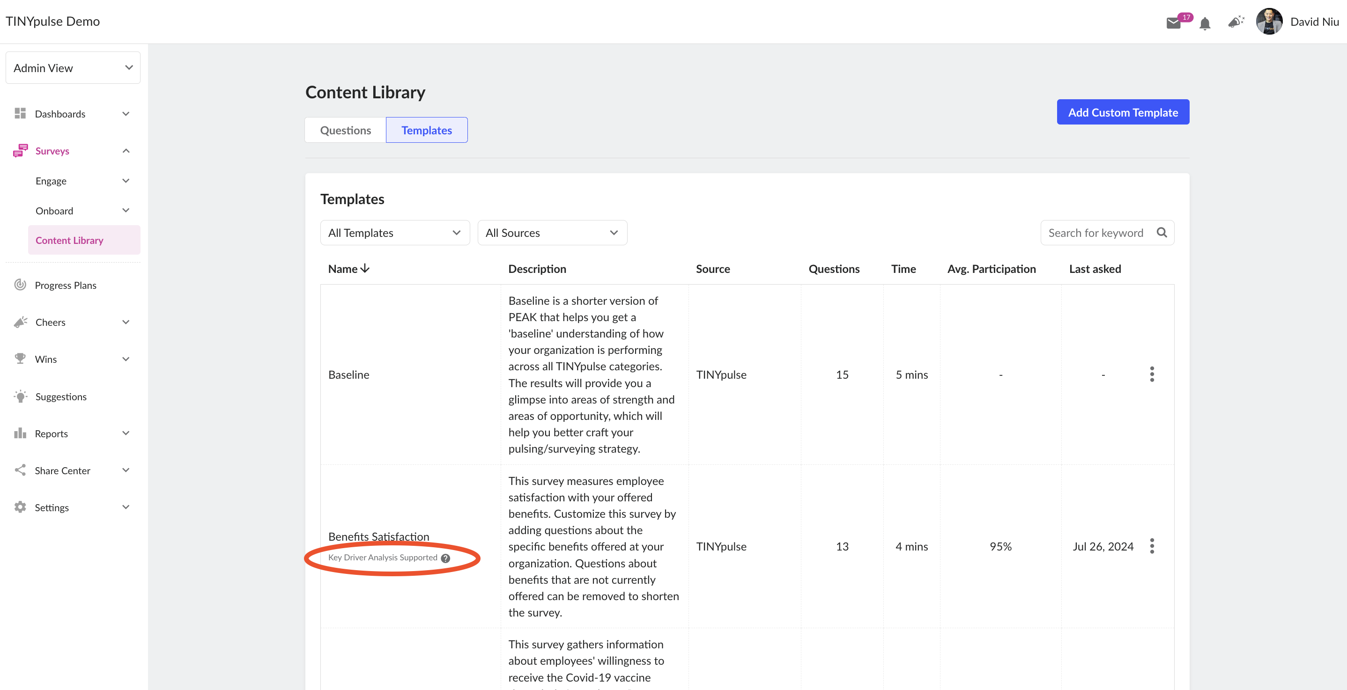Switch to the Questions tab

346,130
